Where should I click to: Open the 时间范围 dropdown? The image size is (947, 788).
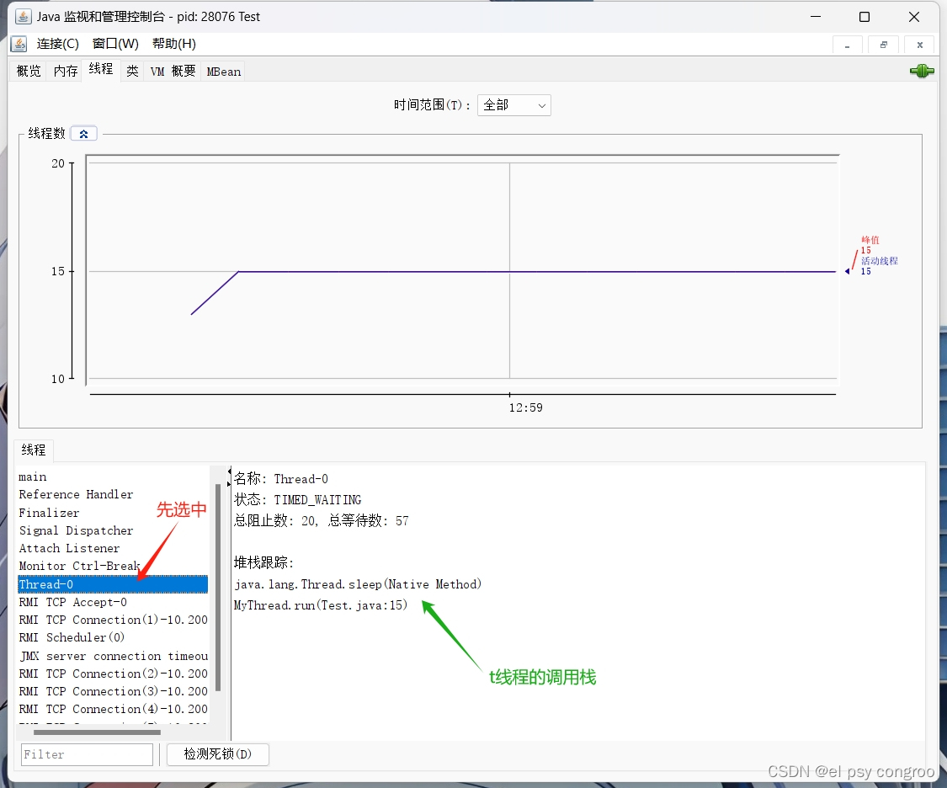click(514, 105)
